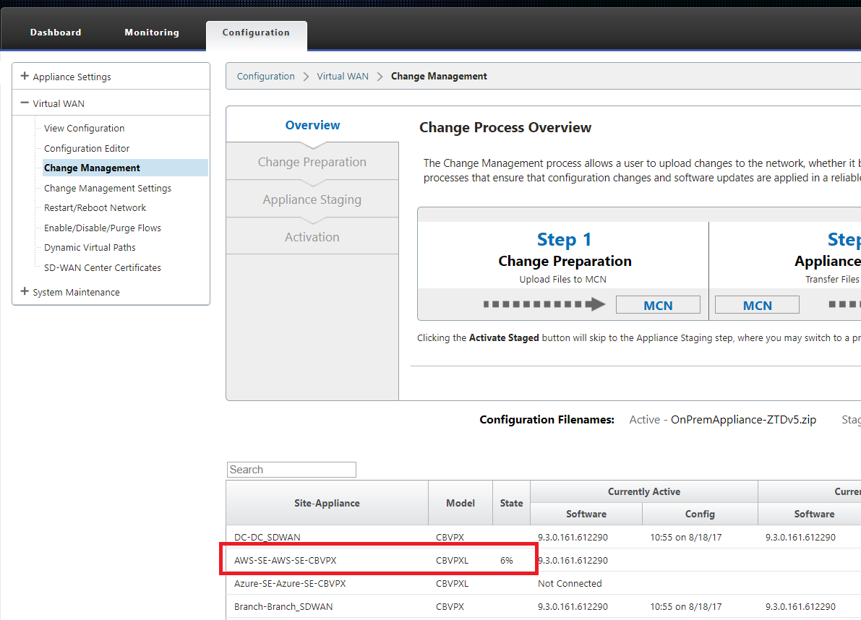Click the Configuration breadcrumb link
Screen dimensions: 861x620
pyautogui.click(x=266, y=77)
